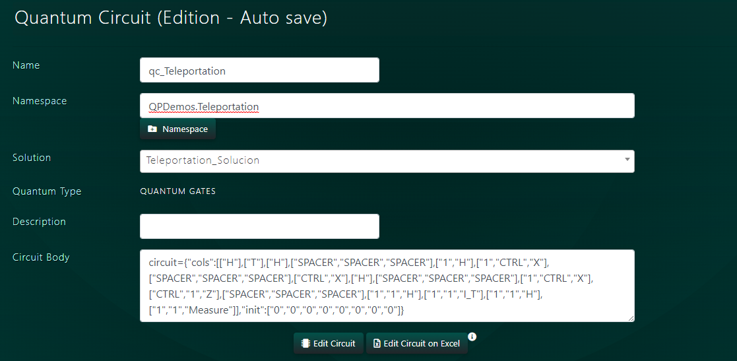Click inside the Circuit Body text area
Screen dimensions: 737x361
click(387, 286)
